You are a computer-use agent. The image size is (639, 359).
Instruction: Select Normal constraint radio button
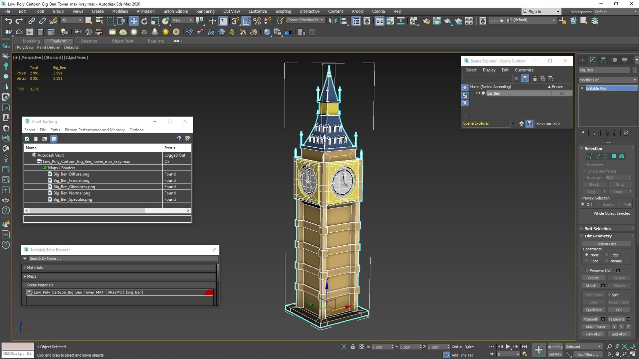point(607,261)
